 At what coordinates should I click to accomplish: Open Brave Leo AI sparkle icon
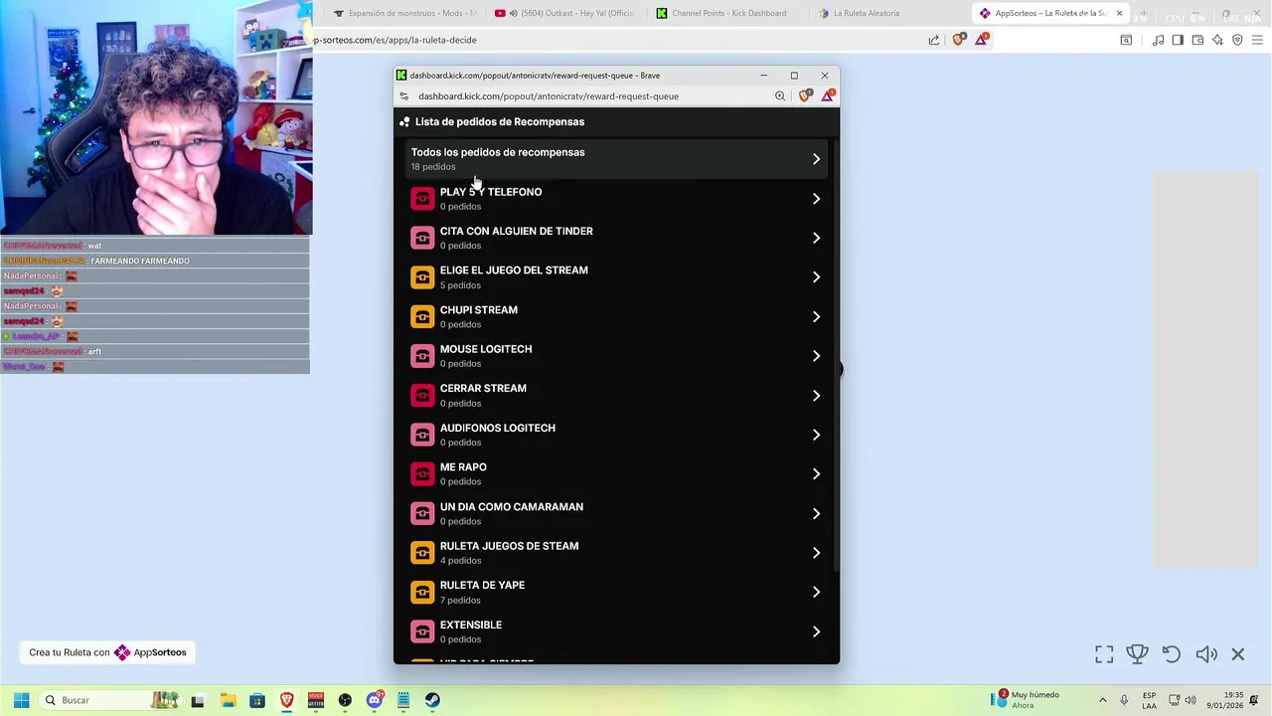pyautogui.click(x=1217, y=40)
